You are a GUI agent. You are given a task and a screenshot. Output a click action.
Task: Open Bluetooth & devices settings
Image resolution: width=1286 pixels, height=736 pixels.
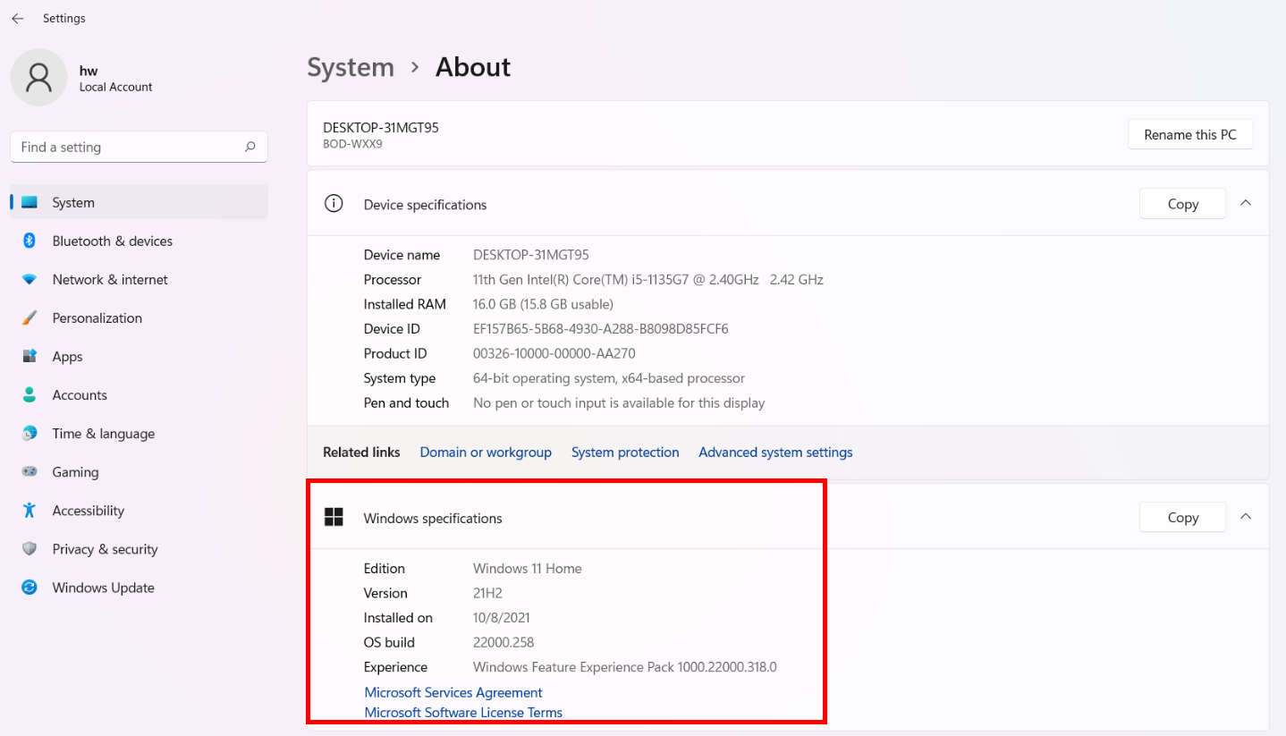point(140,241)
